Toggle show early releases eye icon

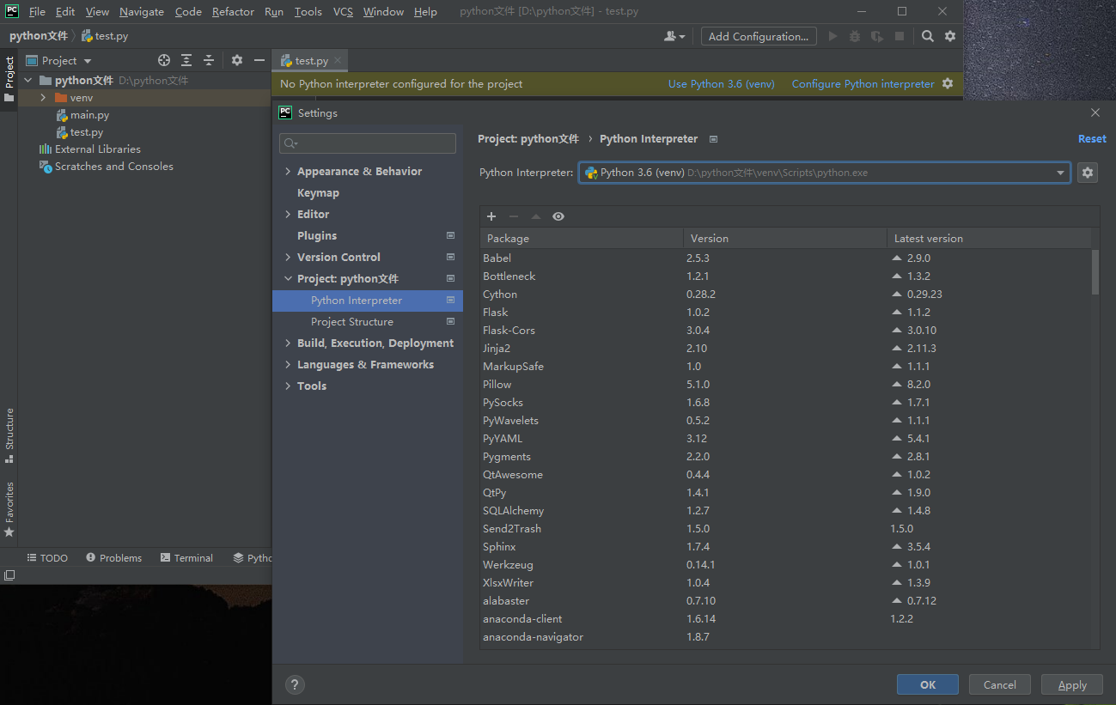(558, 216)
